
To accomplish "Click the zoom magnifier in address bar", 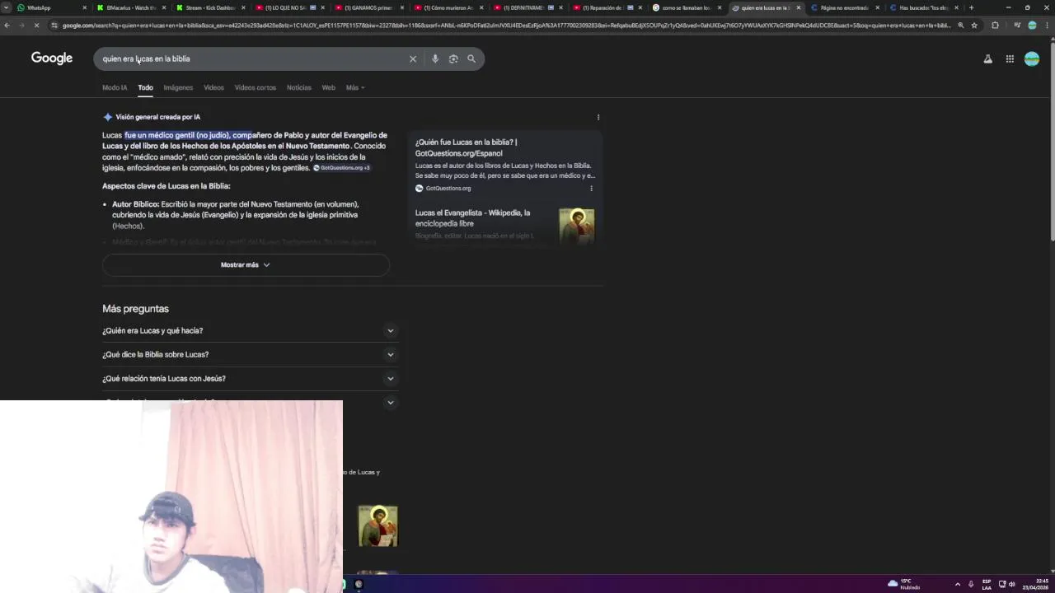I will click(960, 25).
